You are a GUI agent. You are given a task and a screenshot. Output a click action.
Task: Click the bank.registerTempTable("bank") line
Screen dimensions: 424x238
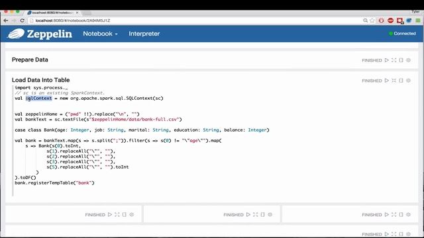[x=54, y=183]
